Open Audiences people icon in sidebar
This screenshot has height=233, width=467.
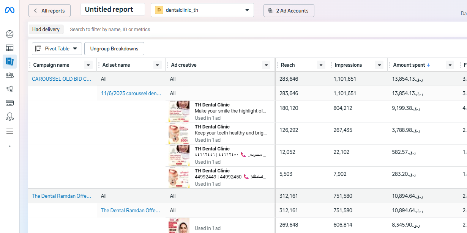(10, 75)
